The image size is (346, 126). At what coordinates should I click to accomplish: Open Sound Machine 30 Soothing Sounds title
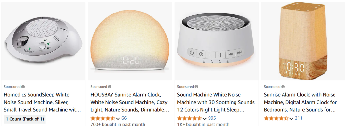[216, 102]
